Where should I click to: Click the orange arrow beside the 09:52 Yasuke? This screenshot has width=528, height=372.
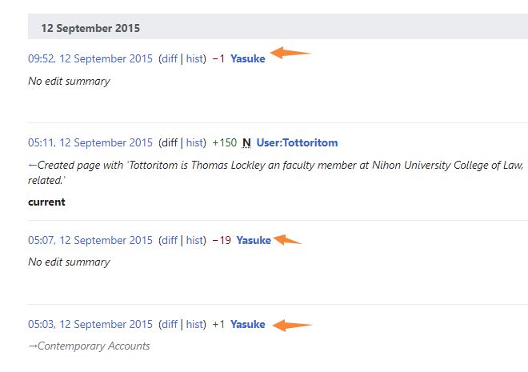coord(290,53)
